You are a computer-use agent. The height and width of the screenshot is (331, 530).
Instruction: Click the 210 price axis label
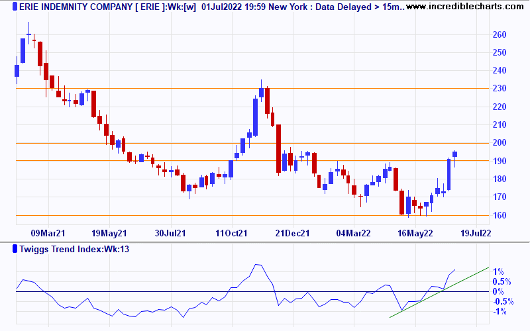point(500,124)
